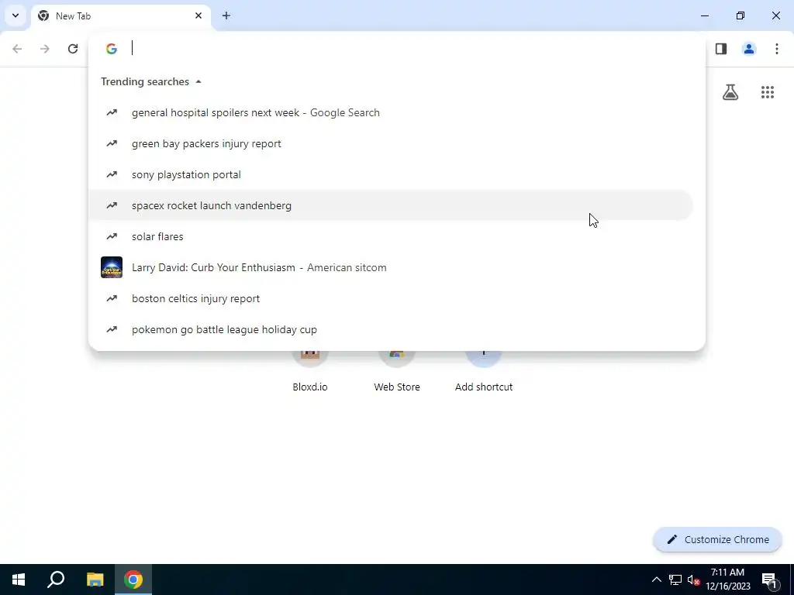Open the Web Store shortcut
The height and width of the screenshot is (595, 794).
397,372
